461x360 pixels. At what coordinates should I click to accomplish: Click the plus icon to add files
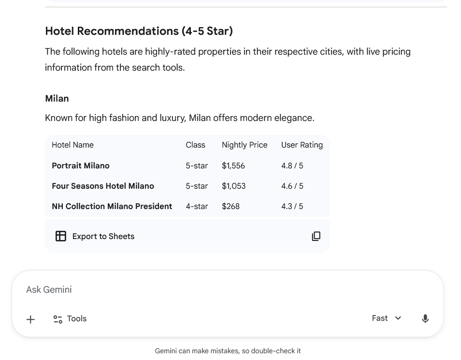pos(30,319)
